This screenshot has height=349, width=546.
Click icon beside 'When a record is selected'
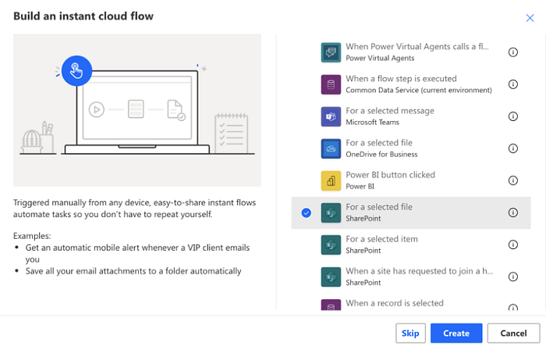tap(331, 304)
